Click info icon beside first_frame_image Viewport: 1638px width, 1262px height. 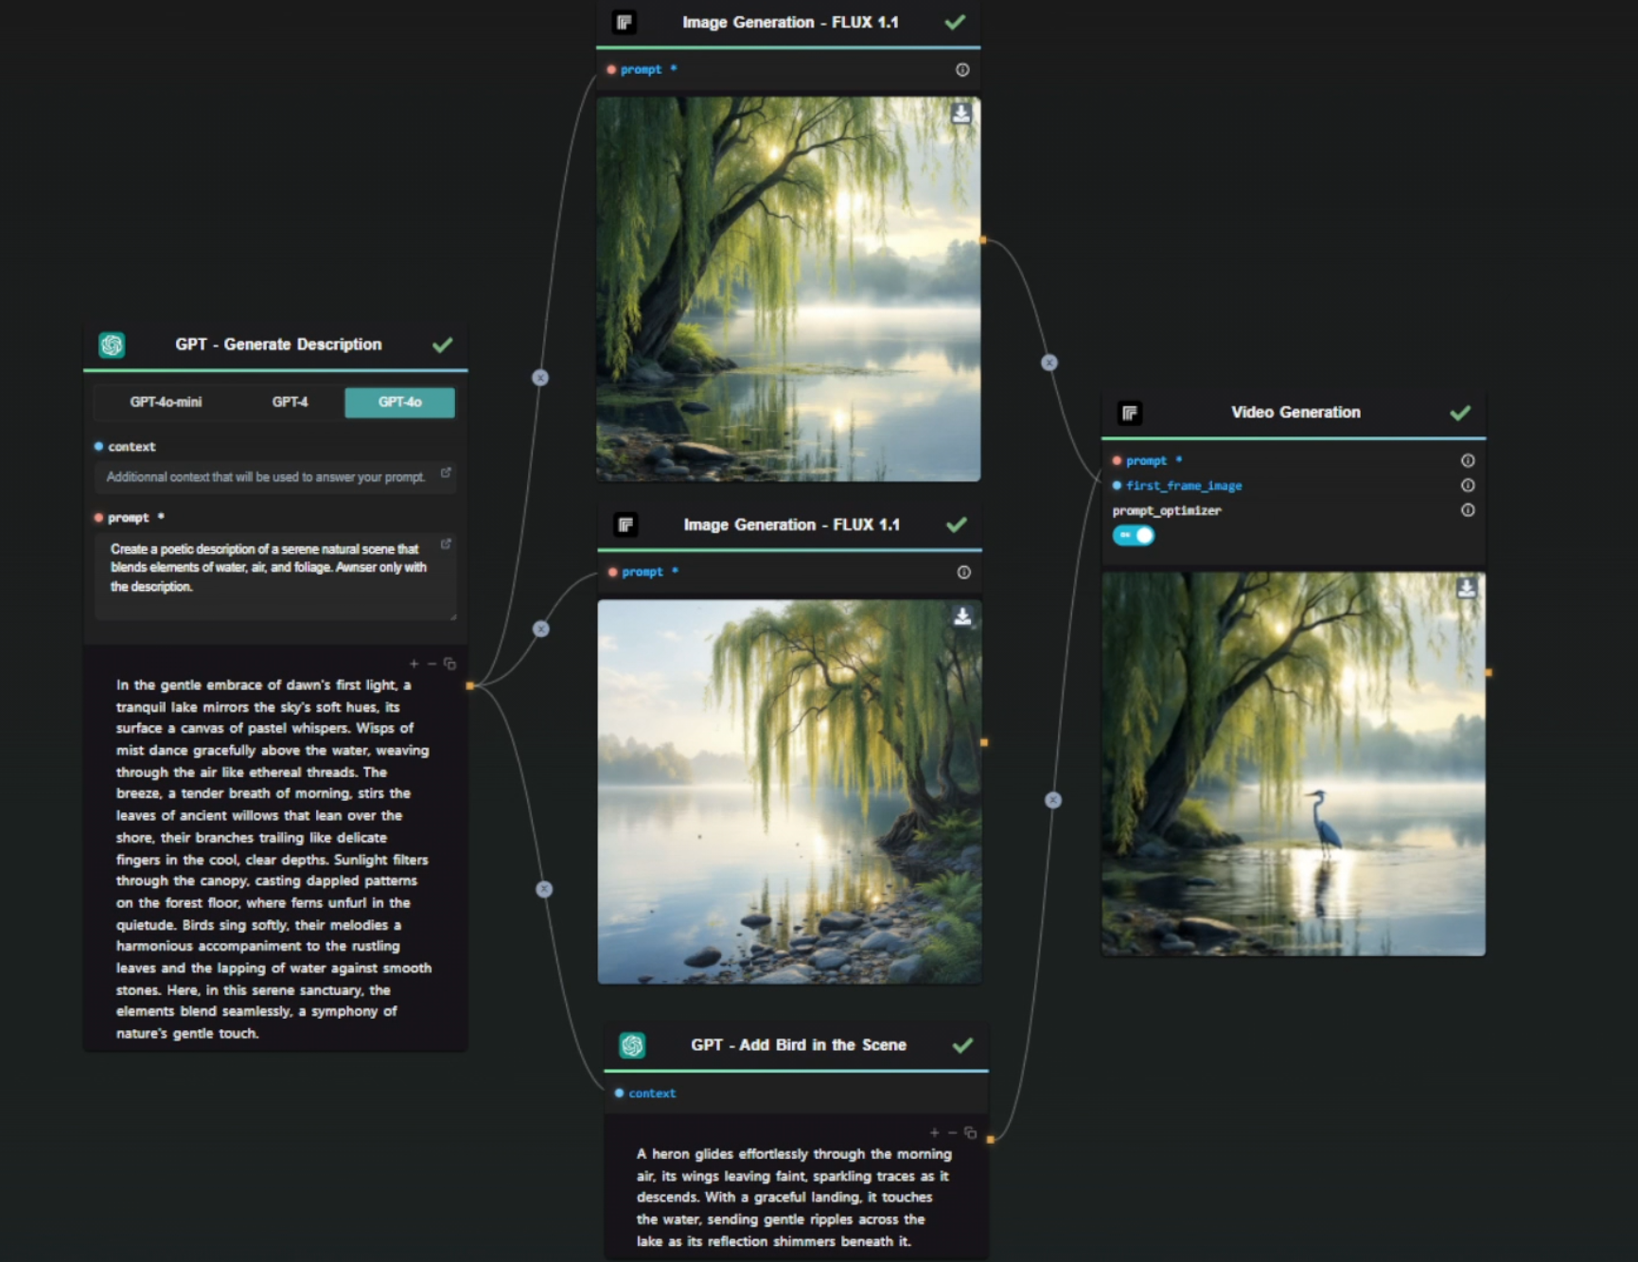point(1467,486)
